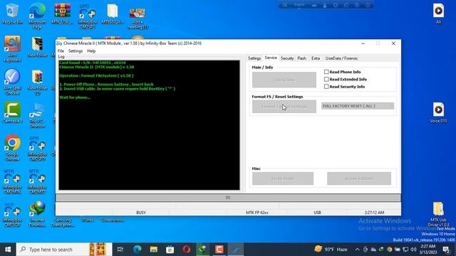Click the left button in the Misc section
The width and height of the screenshot is (456, 256).
283,178
